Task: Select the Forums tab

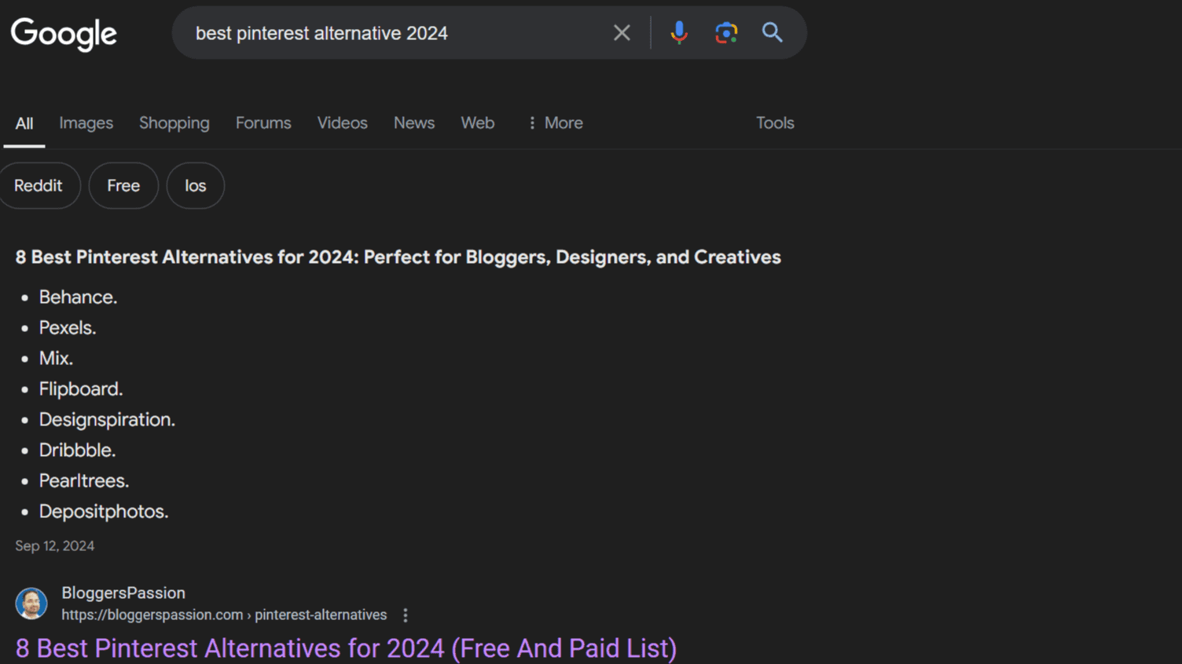Action: [263, 122]
